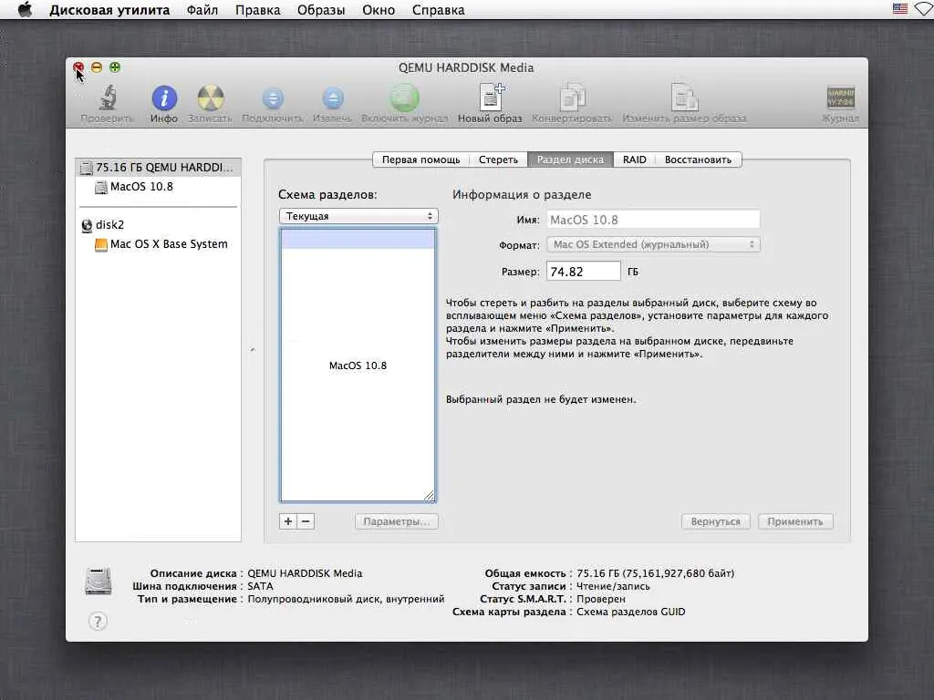Click the help question mark button
The height and width of the screenshot is (700, 934).
coord(98,622)
